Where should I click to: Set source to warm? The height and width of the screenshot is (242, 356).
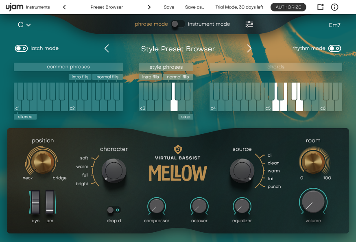(273, 171)
